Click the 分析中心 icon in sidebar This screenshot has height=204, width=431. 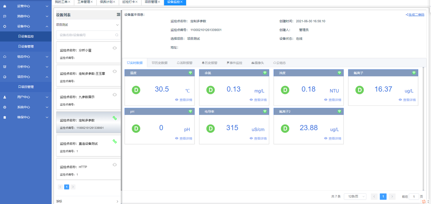coord(5,67)
